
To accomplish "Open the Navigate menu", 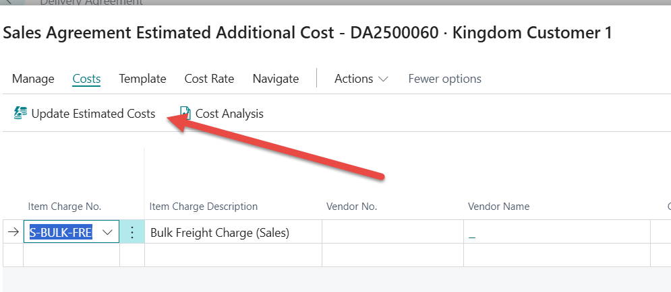I will (x=275, y=79).
